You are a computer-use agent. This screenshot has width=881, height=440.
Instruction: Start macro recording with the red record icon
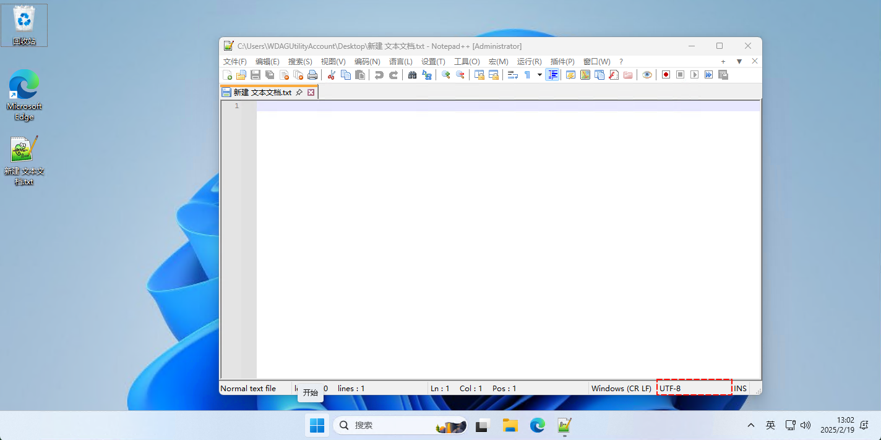pyautogui.click(x=665, y=75)
